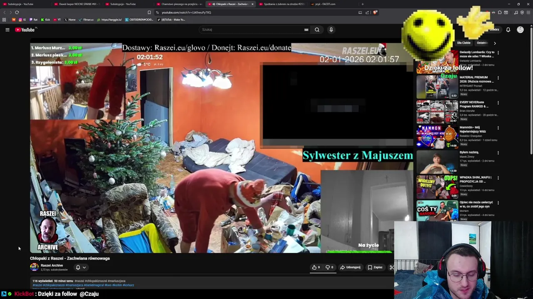Open options for WPADKA SHINI_WAIFU video
Image resolution: width=533 pixels, height=299 pixels.
tap(498, 178)
